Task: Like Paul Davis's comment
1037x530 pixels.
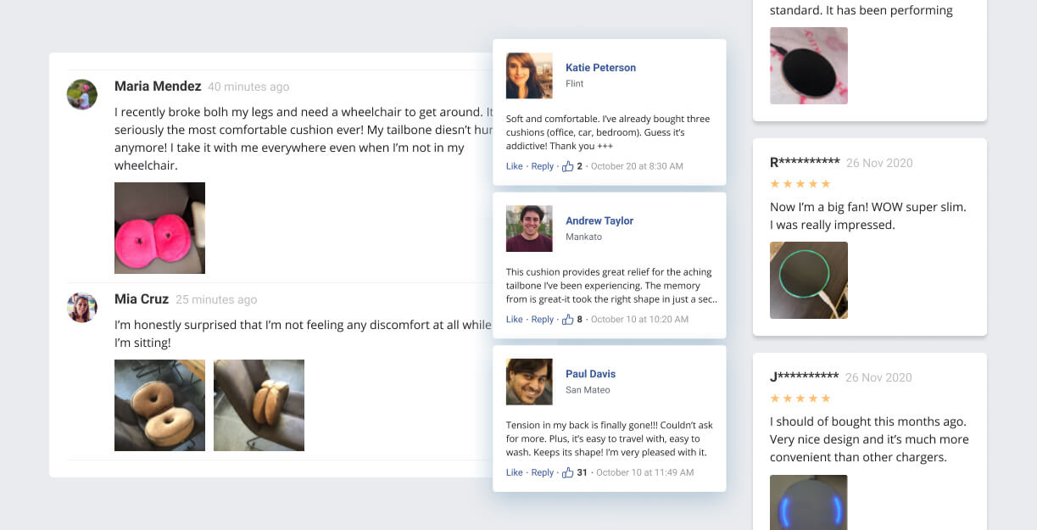Action: [x=514, y=472]
